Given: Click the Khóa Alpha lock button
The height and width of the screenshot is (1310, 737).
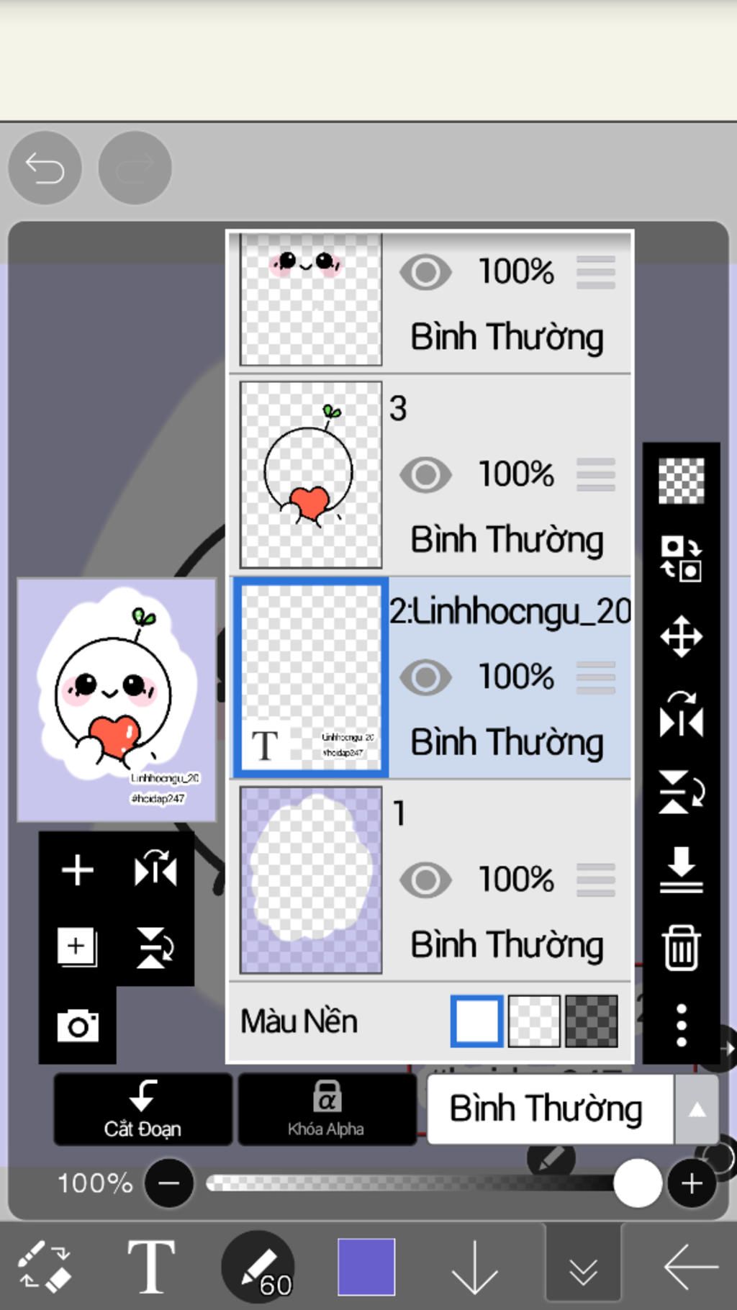Looking at the screenshot, I should coord(327,1109).
